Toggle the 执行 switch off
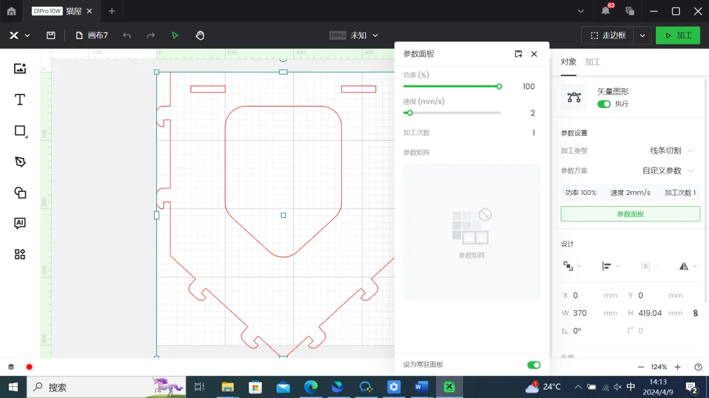Viewport: 709px width, 398px height. click(603, 104)
